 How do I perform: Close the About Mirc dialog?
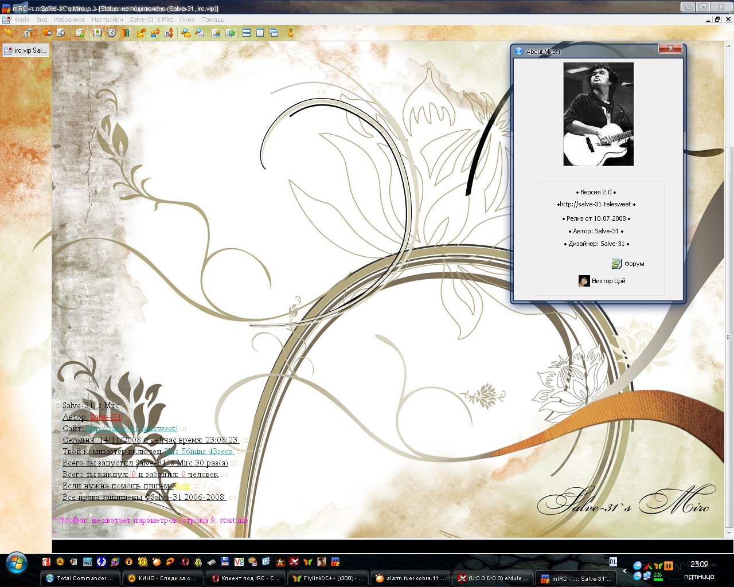(x=670, y=49)
